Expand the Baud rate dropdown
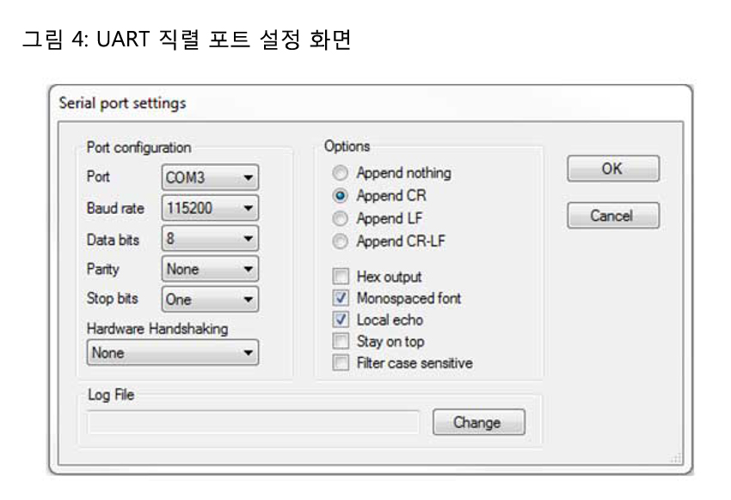 (210, 208)
